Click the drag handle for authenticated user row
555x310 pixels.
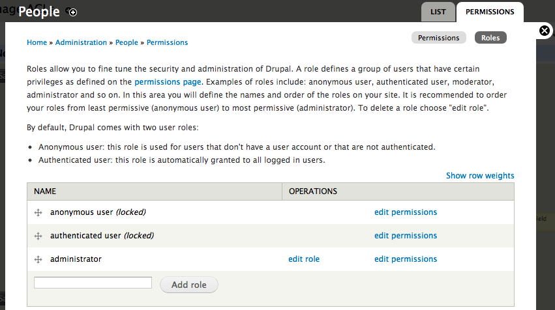[38, 236]
